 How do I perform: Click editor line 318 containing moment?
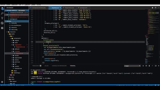(x=90, y=42)
